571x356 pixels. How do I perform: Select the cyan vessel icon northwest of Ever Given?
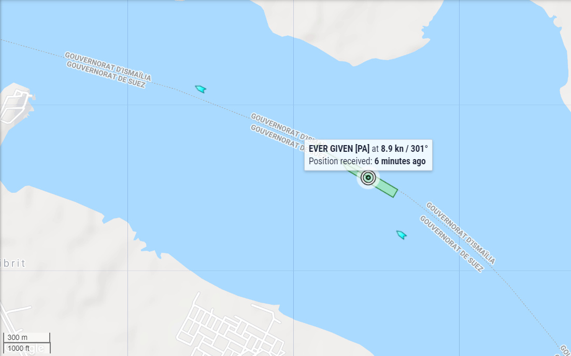[201, 89]
